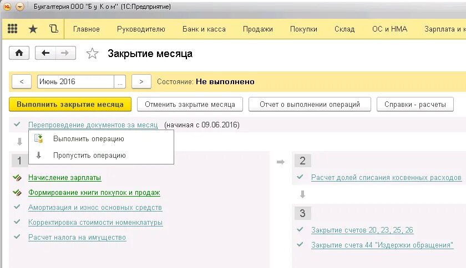Click checkmark beside Расчет долей списания
Viewport: 466px width, 268px height.
[300, 177]
